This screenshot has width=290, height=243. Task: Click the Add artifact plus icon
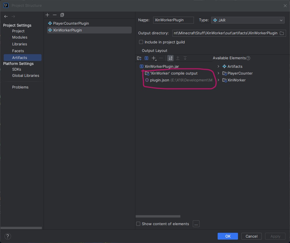click(47, 15)
